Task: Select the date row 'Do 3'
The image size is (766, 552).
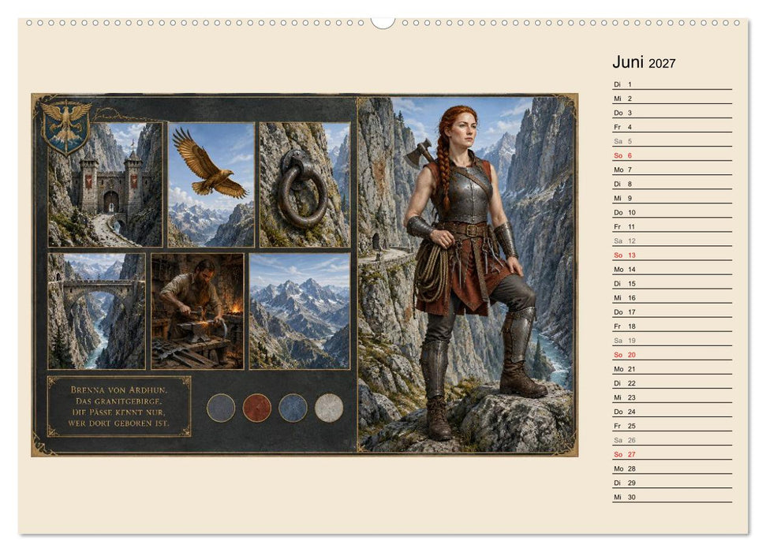Action: [672, 113]
